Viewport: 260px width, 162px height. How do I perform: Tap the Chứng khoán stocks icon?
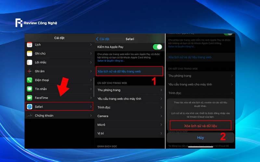coord(30,116)
